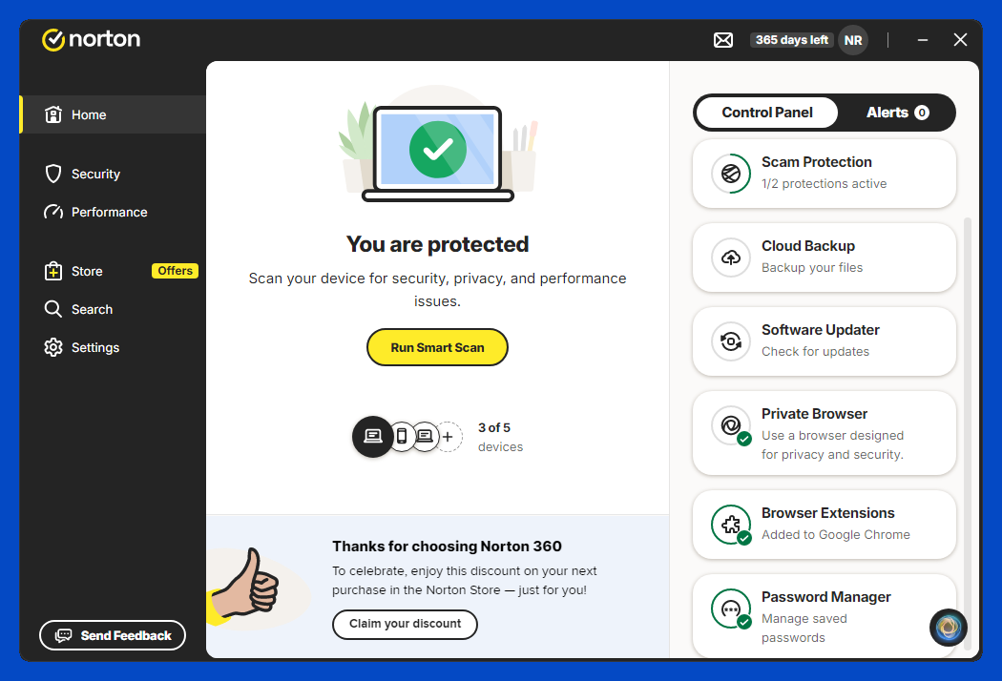Click the Home house icon
The width and height of the screenshot is (1002, 681).
point(53,115)
